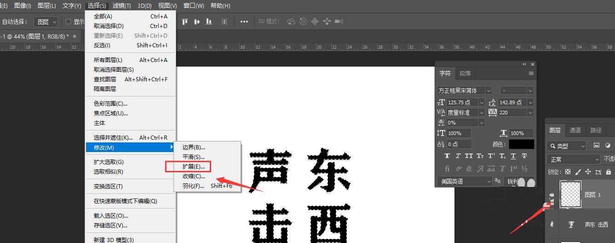The width and height of the screenshot is (615, 243).
Task: Toggle lock transparent pixels
Action: click(568, 172)
